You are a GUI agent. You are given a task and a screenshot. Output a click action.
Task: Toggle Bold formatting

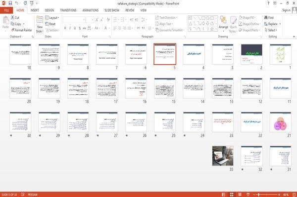click(65, 28)
